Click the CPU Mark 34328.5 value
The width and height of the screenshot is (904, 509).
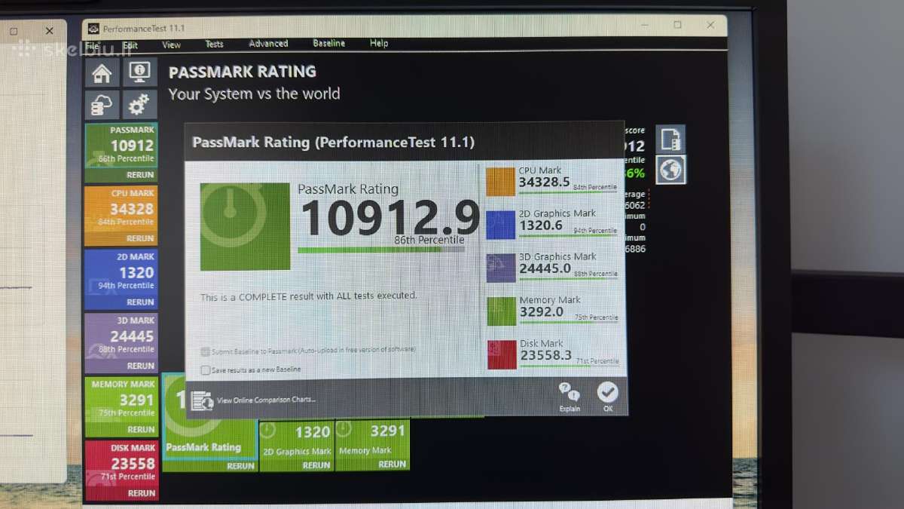pyautogui.click(x=545, y=183)
